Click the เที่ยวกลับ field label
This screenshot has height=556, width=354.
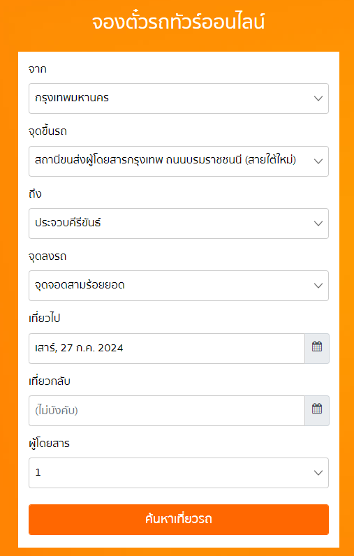(x=50, y=381)
